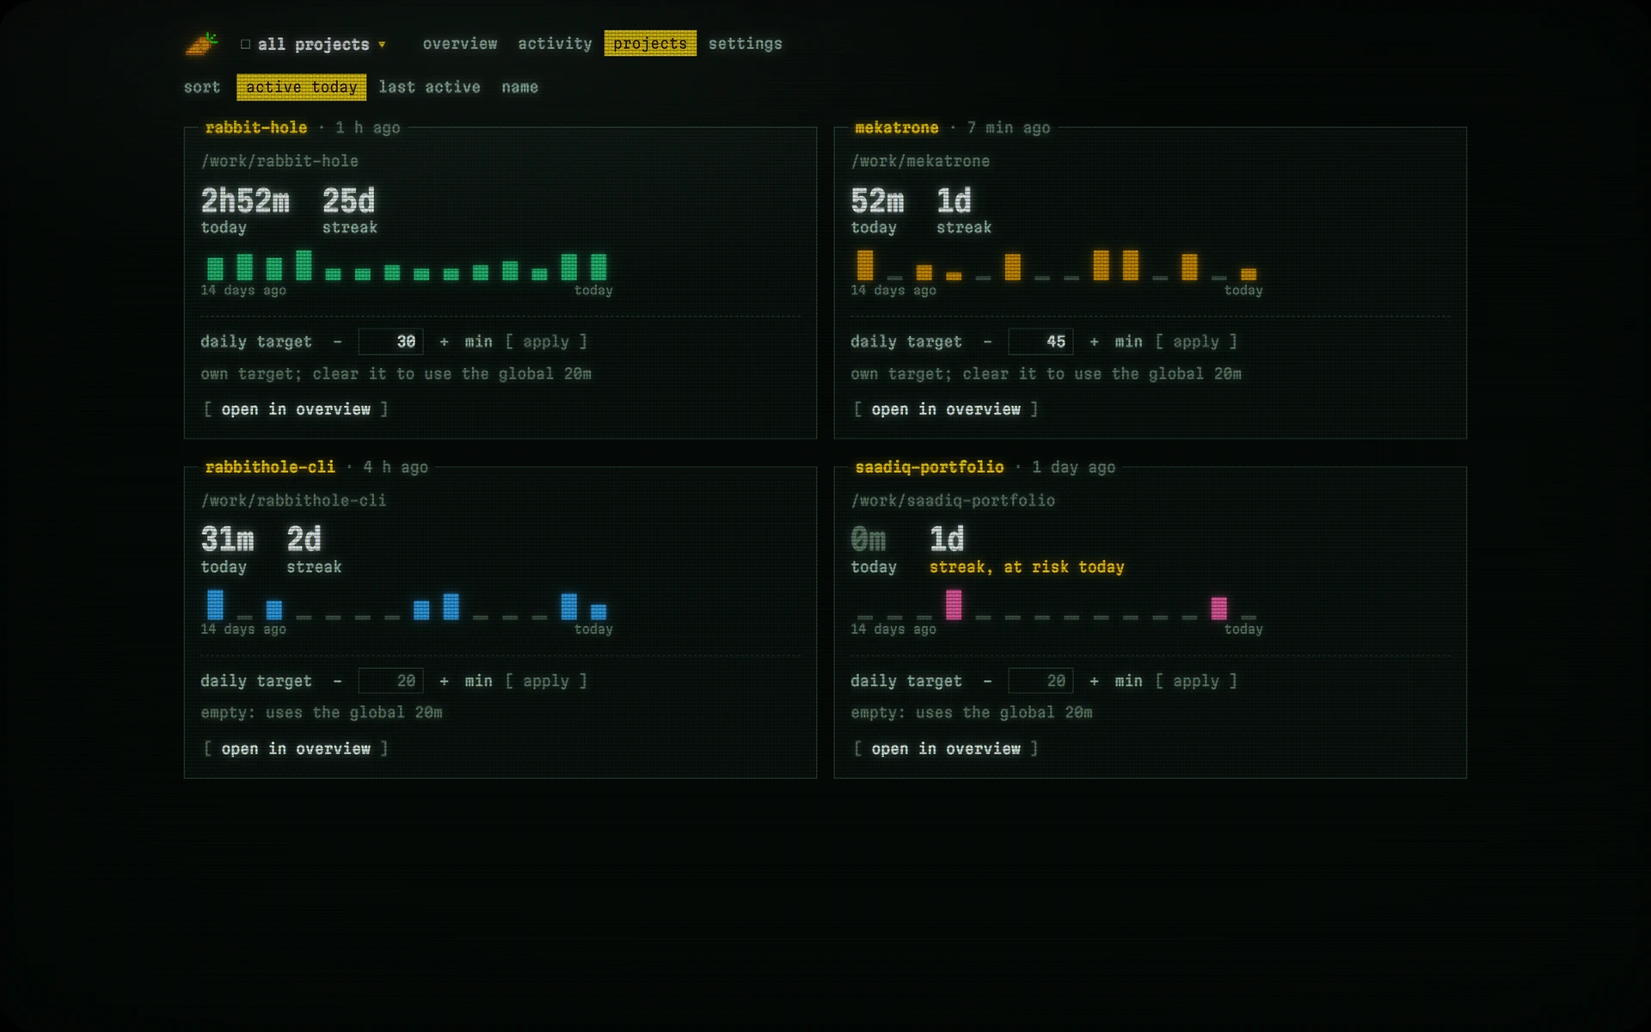
Task: Click today's green bar in rabbit-hole chart
Action: tap(598, 267)
